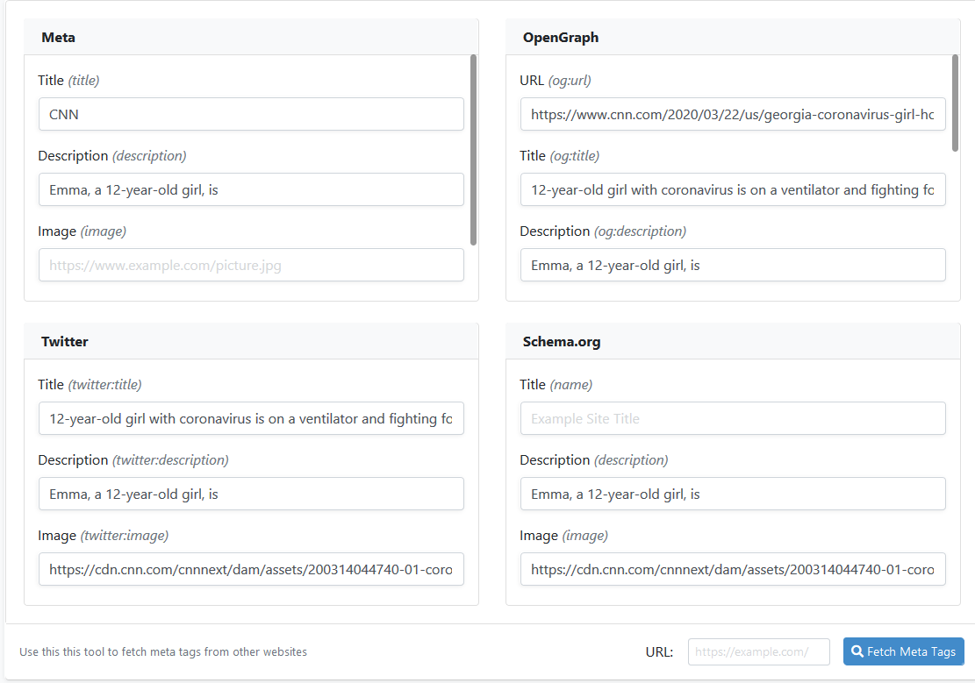Focus the Twitter Description field

251,494
